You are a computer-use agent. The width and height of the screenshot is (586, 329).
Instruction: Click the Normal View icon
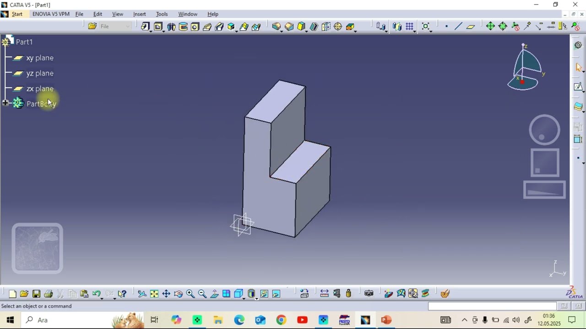point(214,294)
